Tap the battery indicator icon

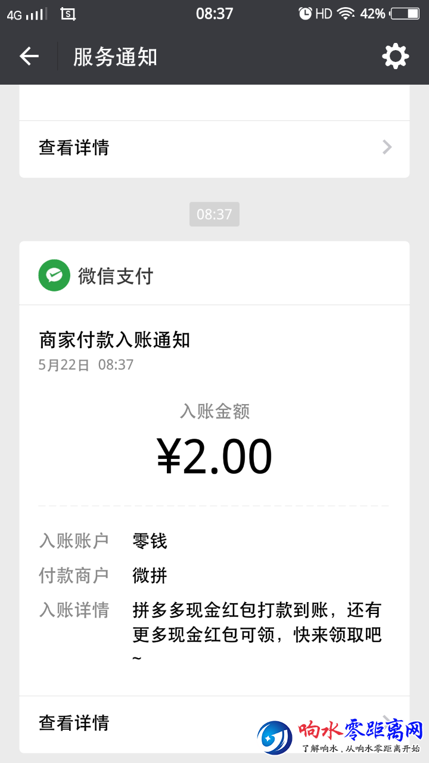[x=405, y=14]
